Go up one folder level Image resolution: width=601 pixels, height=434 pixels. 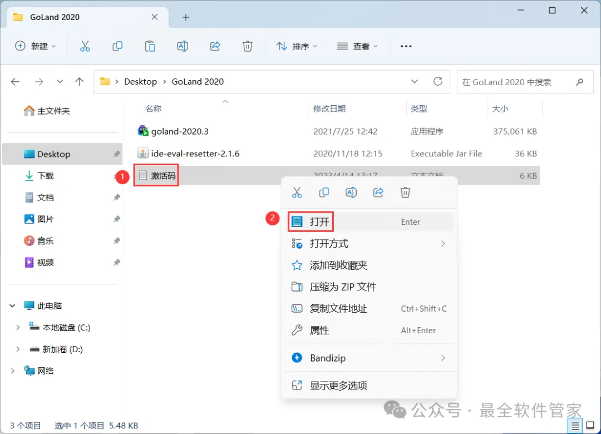80,82
